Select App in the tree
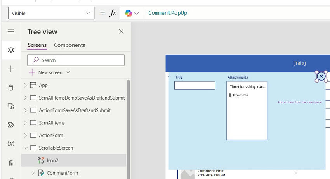 coord(43,85)
